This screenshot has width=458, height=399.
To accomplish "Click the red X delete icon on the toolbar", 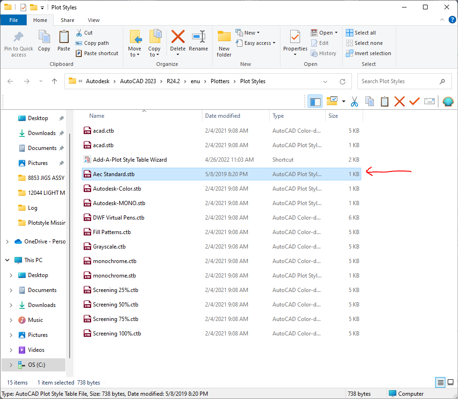I will click(400, 101).
